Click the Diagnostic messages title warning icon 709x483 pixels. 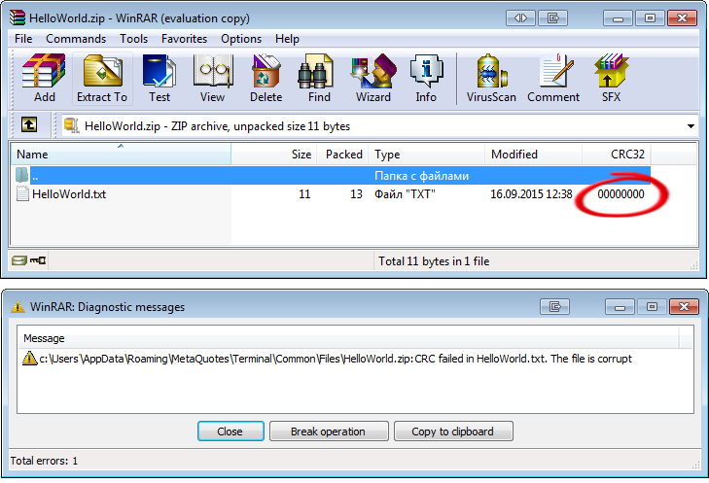coord(18,307)
